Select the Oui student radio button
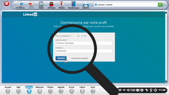The image size is (169, 95). click(75, 36)
